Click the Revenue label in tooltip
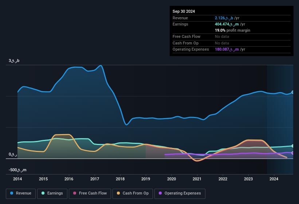This screenshot has width=299, height=204. click(180, 18)
